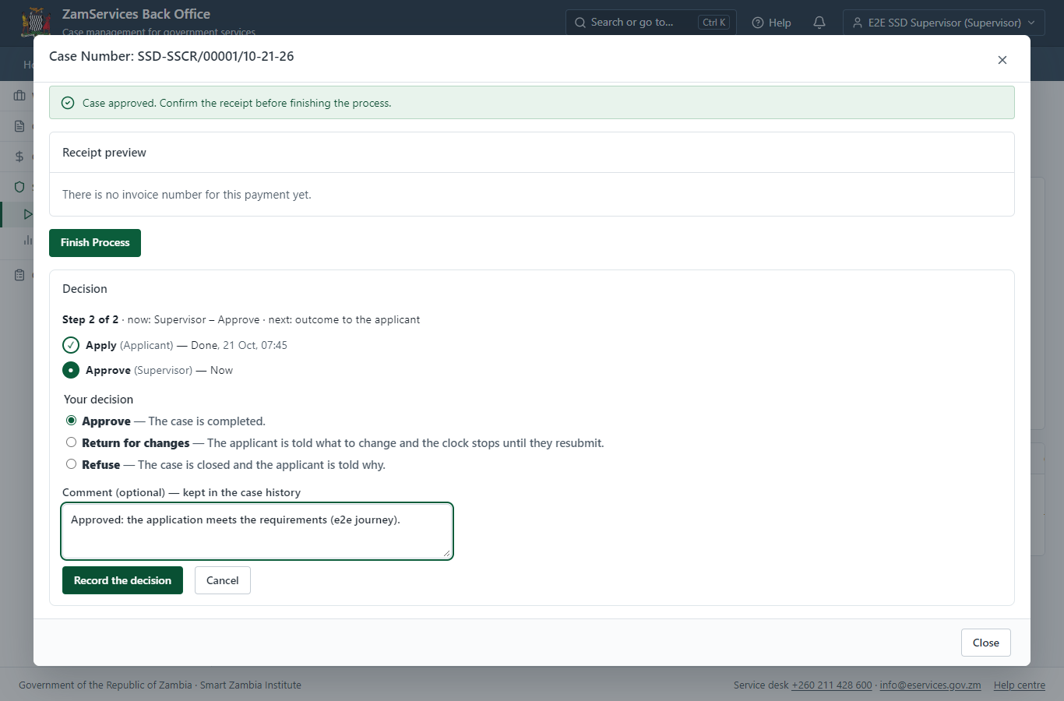
Task: Open the bar chart sidebar icon
Action: 28,240
